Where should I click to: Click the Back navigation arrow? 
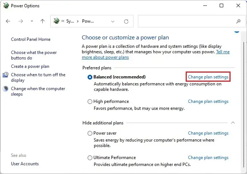click(x=8, y=21)
